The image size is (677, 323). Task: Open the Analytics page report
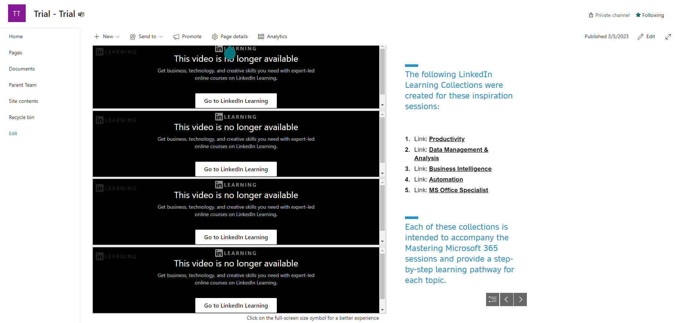pos(272,36)
